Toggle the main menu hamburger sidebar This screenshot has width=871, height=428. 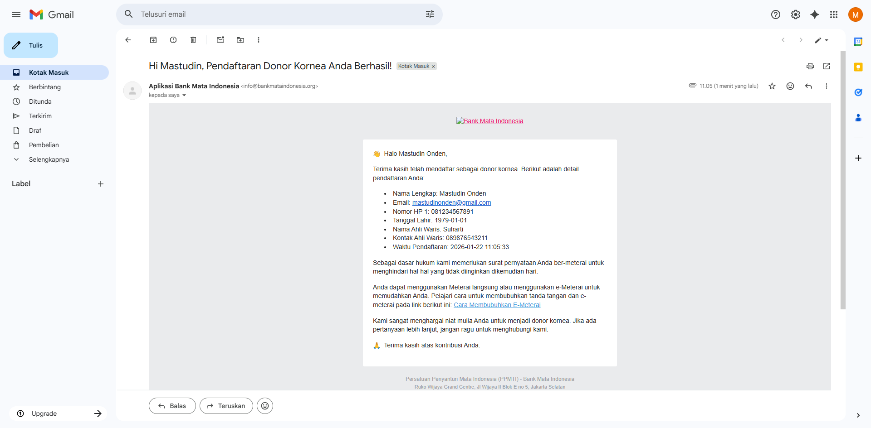(16, 14)
